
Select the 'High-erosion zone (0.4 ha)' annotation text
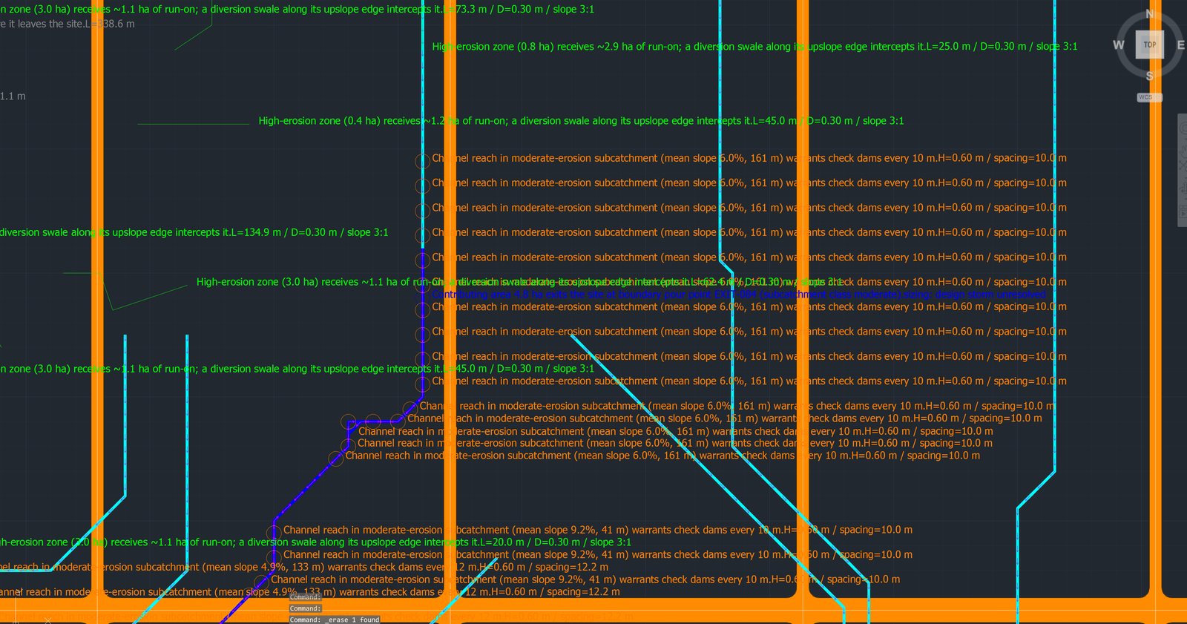click(x=581, y=121)
